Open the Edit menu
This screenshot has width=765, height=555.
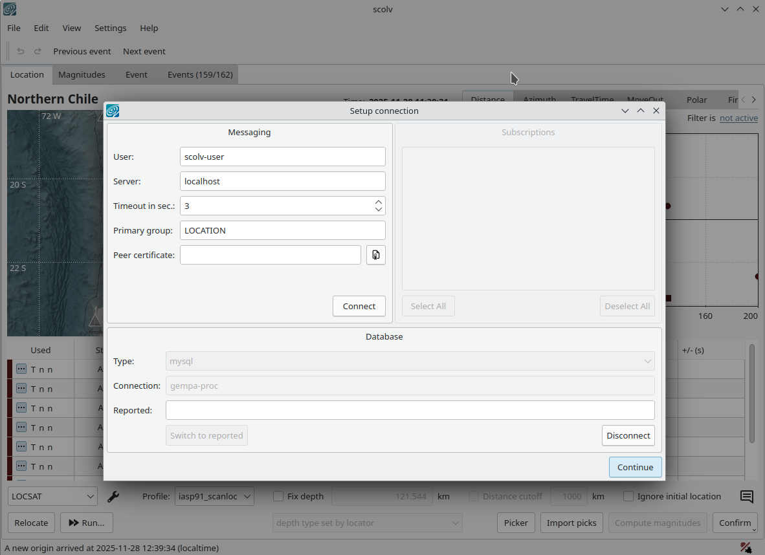[41, 28]
